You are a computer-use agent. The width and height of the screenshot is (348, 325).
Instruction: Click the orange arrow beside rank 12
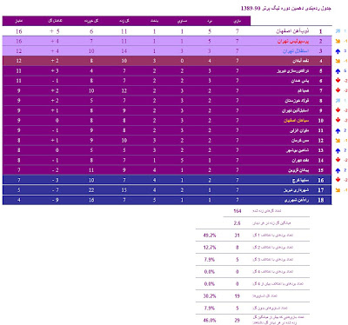click(338, 141)
